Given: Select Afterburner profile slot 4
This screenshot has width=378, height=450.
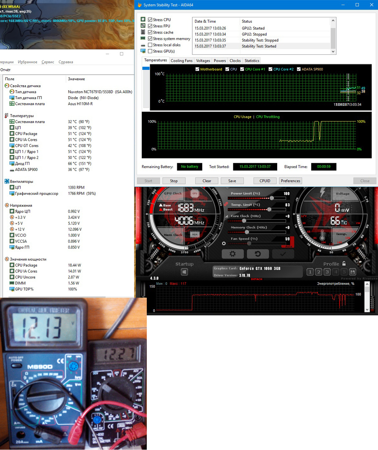Looking at the screenshot, I should pos(336,272).
